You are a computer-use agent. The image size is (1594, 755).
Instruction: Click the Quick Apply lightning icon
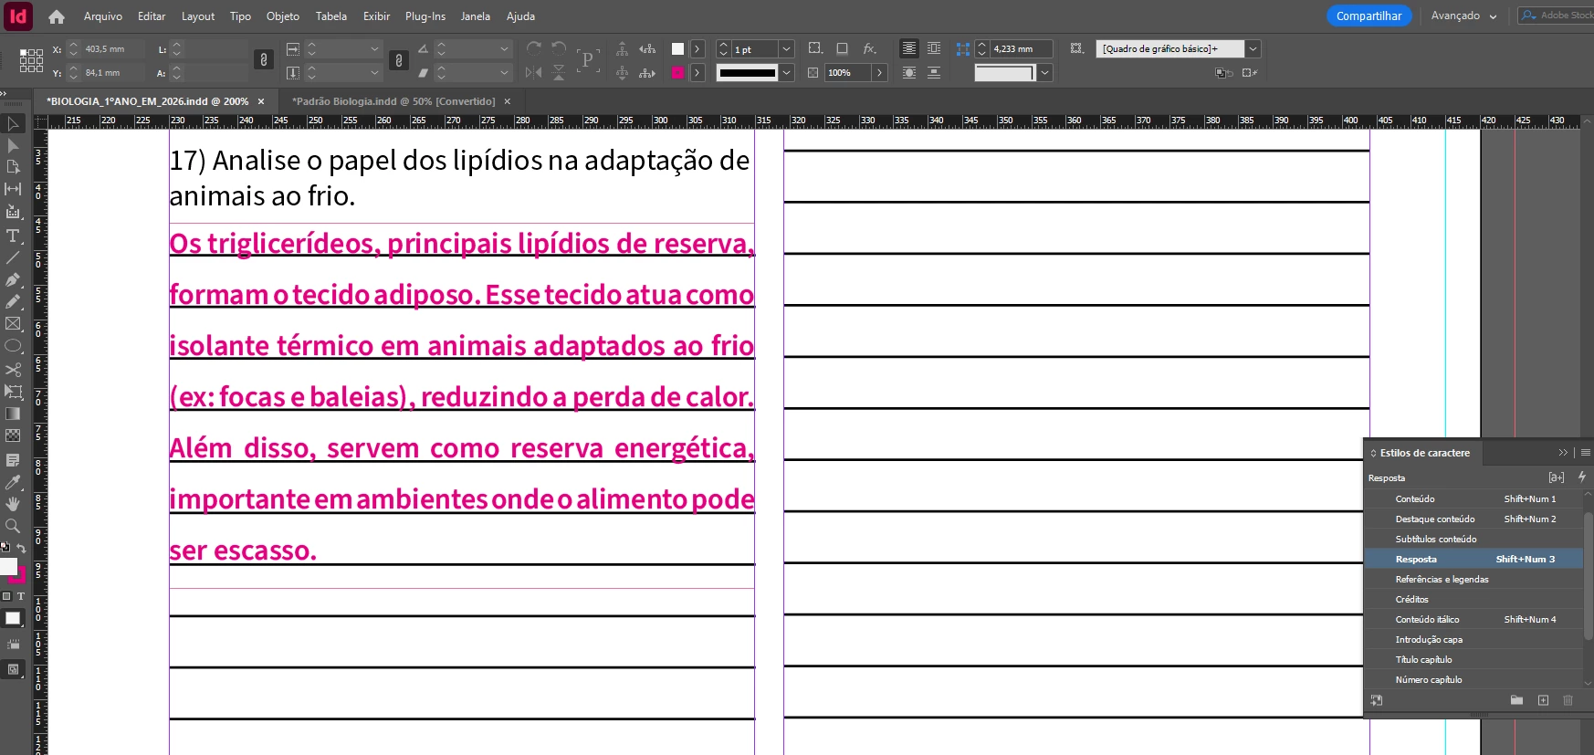click(1582, 477)
